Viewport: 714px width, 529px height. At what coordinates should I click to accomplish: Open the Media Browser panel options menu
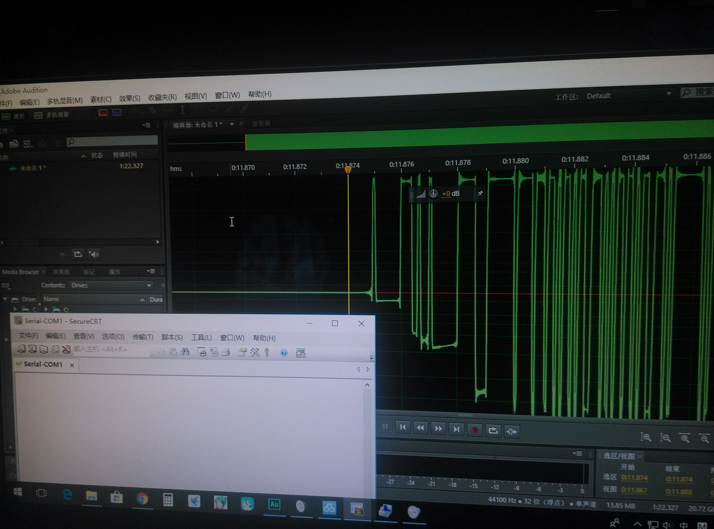point(151,271)
